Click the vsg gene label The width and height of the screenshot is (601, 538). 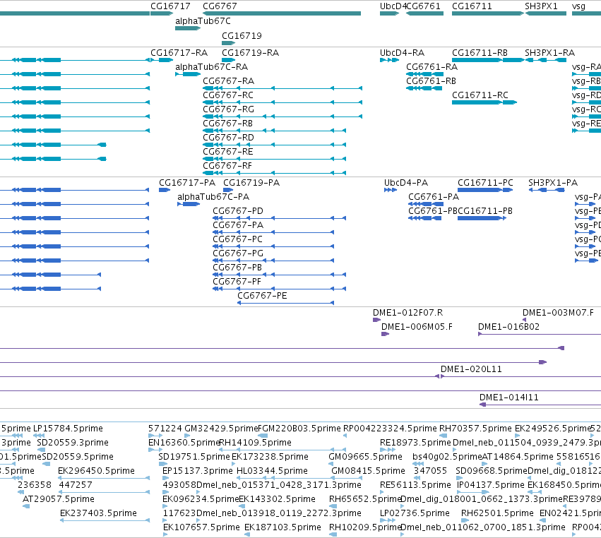pos(578,6)
